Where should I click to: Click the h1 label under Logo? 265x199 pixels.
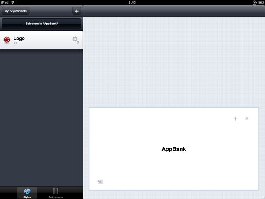15,43
